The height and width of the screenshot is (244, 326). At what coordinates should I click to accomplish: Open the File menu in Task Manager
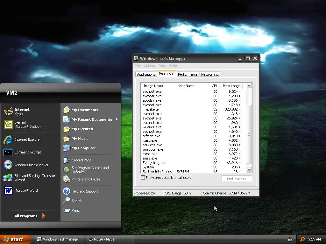[x=137, y=65]
